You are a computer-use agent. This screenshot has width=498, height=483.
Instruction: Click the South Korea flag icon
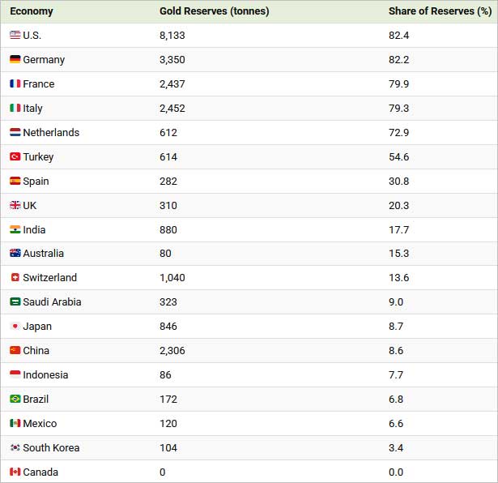click(15, 447)
